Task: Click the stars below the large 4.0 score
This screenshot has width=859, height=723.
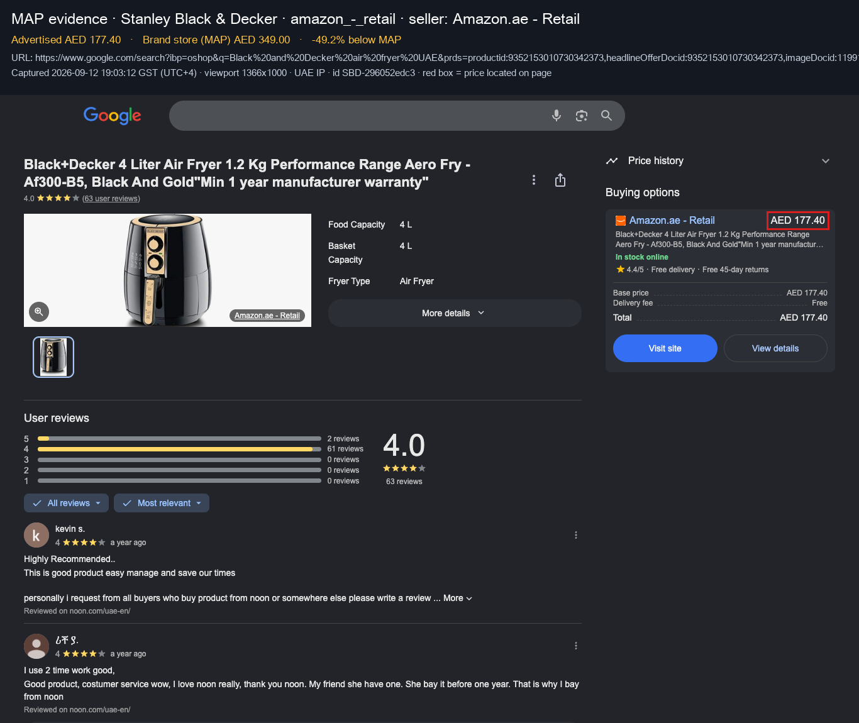Action: click(x=404, y=468)
